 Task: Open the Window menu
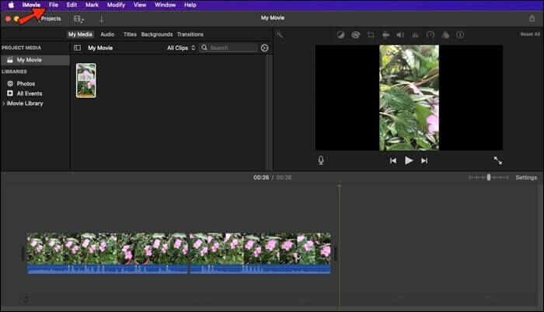(x=165, y=5)
